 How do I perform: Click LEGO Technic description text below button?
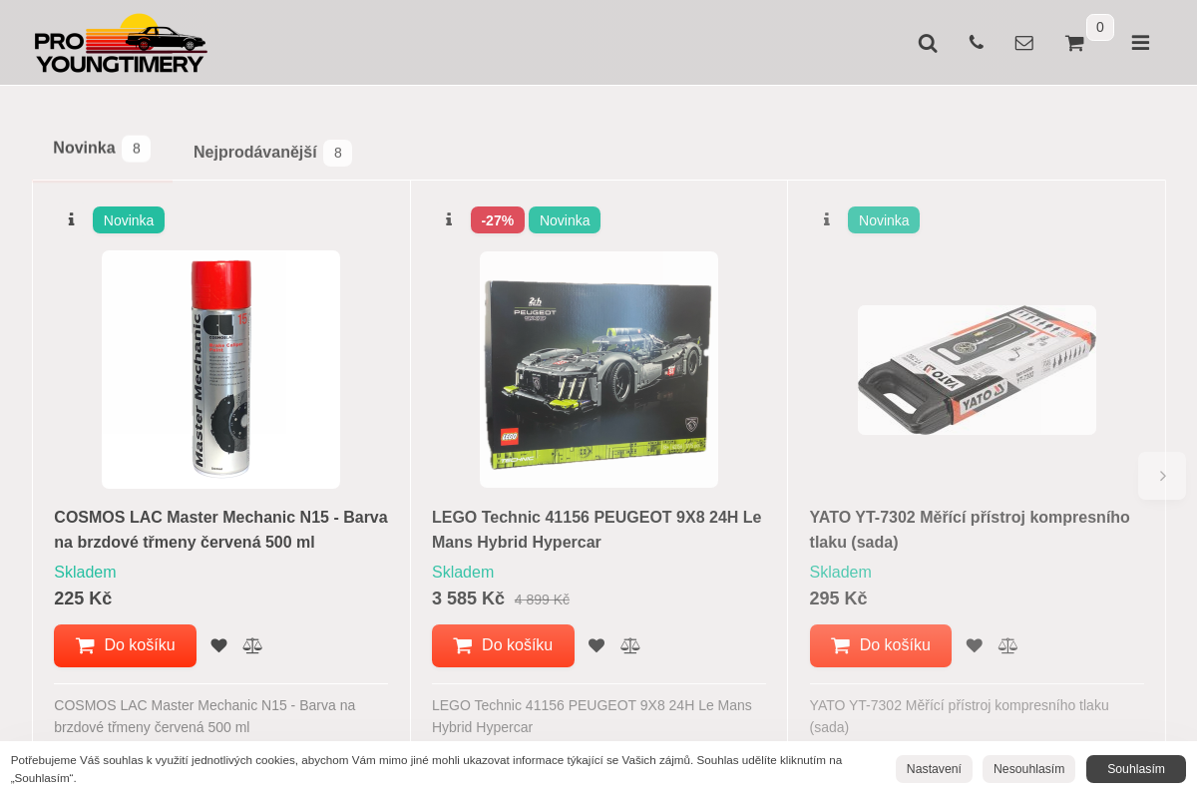click(592, 716)
